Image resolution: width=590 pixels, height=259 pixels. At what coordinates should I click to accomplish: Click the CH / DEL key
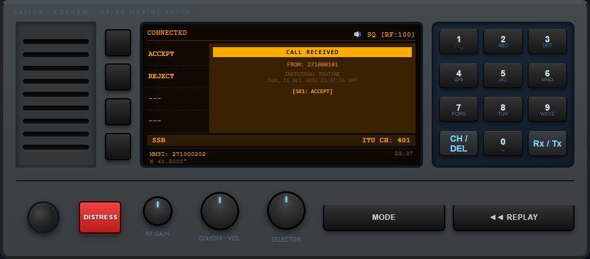(x=458, y=143)
